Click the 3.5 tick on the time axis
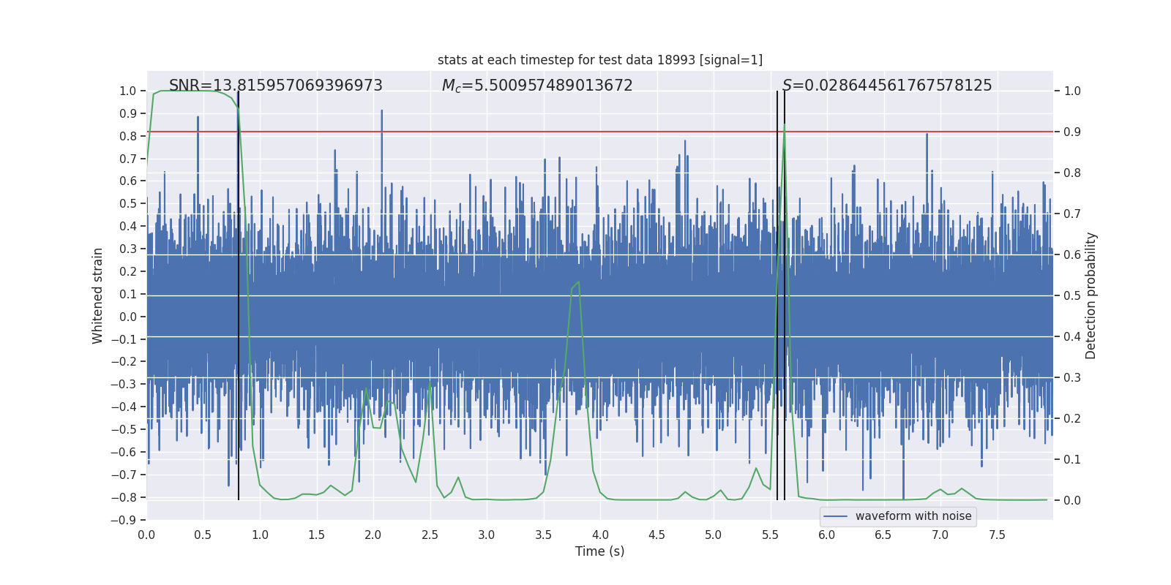Image resolution: width=1171 pixels, height=585 pixels. pos(543,535)
